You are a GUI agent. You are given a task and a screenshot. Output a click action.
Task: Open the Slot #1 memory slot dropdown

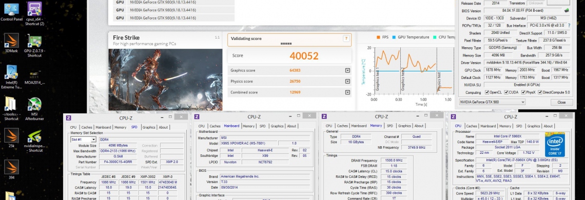pos(83,139)
